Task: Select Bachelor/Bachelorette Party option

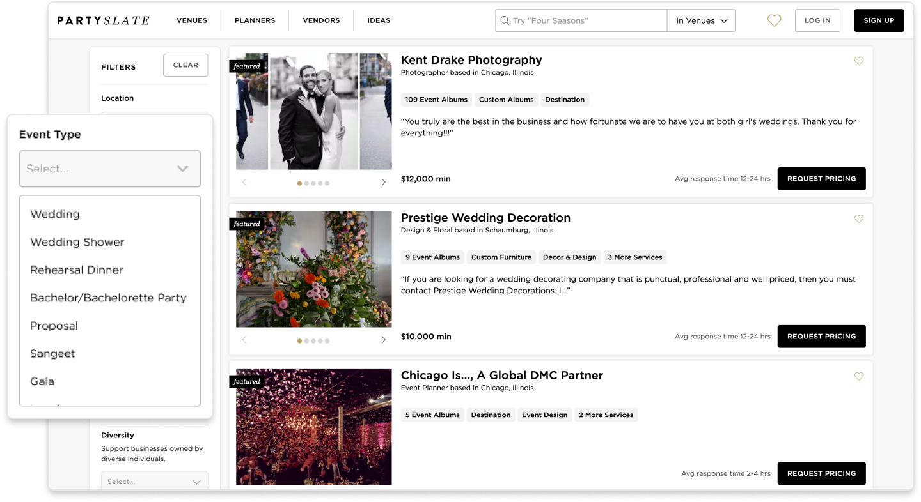Action: coord(108,298)
